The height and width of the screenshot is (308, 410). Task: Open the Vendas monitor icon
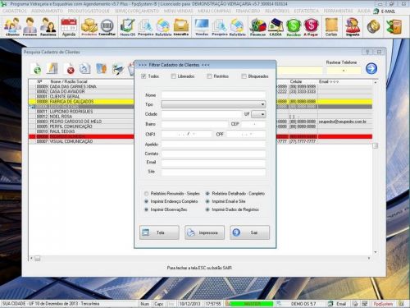coord(202,26)
